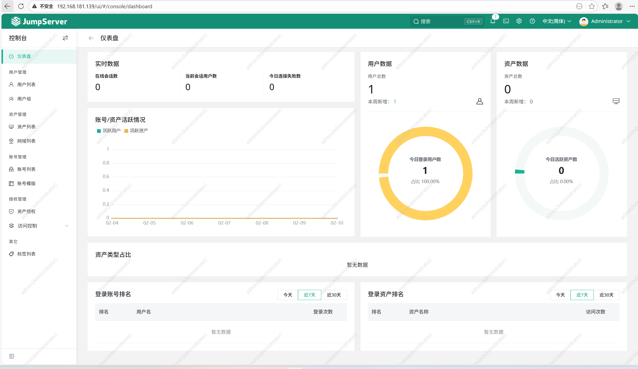Go to 用户列表 in sidebar
This screenshot has width=638, height=369.
(26, 85)
